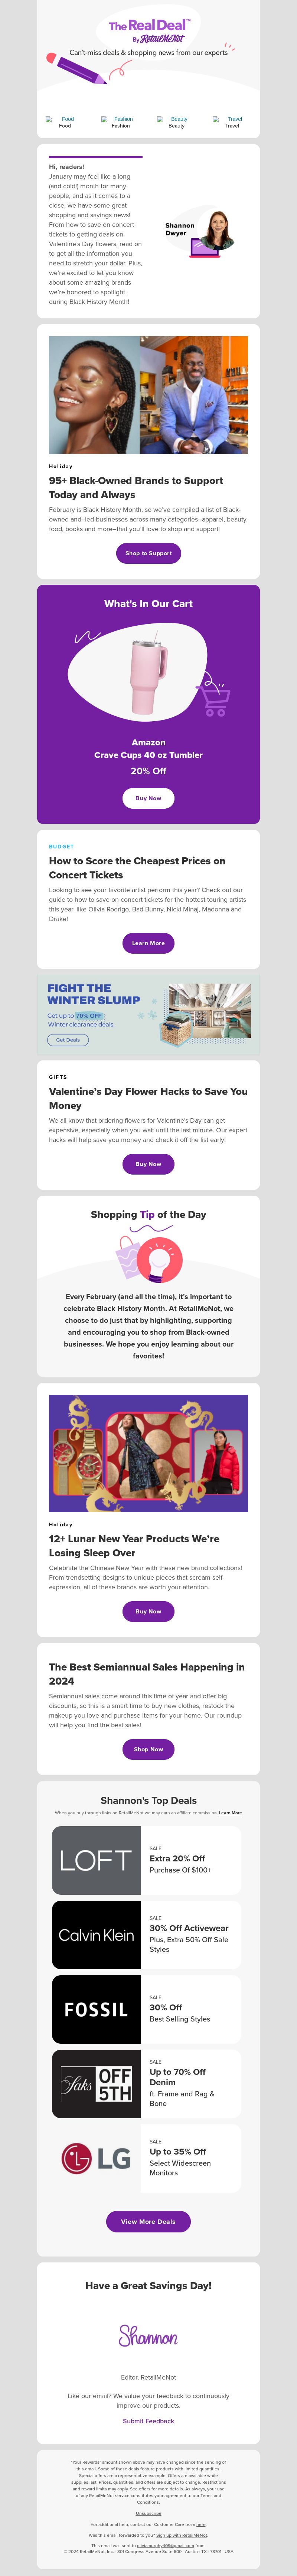Click the Fossil brand logo

tap(96, 2009)
